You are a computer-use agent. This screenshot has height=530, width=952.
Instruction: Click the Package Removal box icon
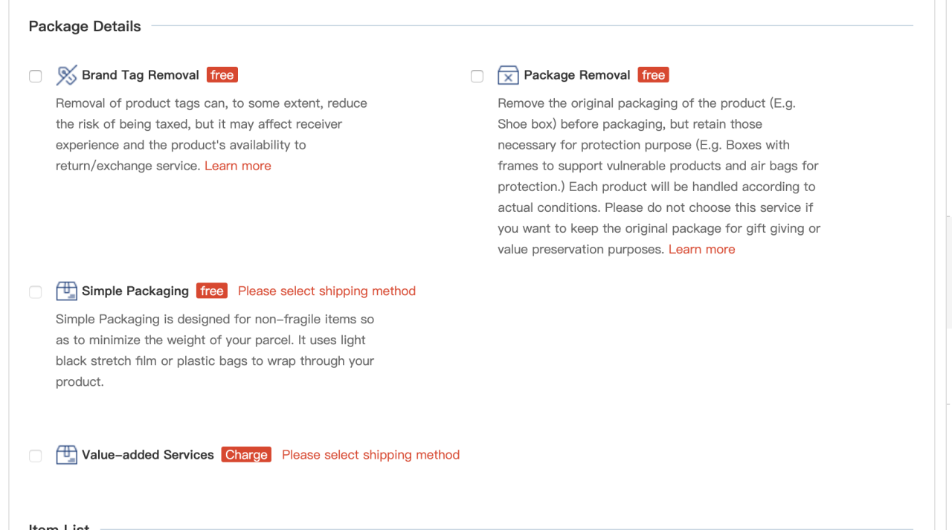[508, 75]
